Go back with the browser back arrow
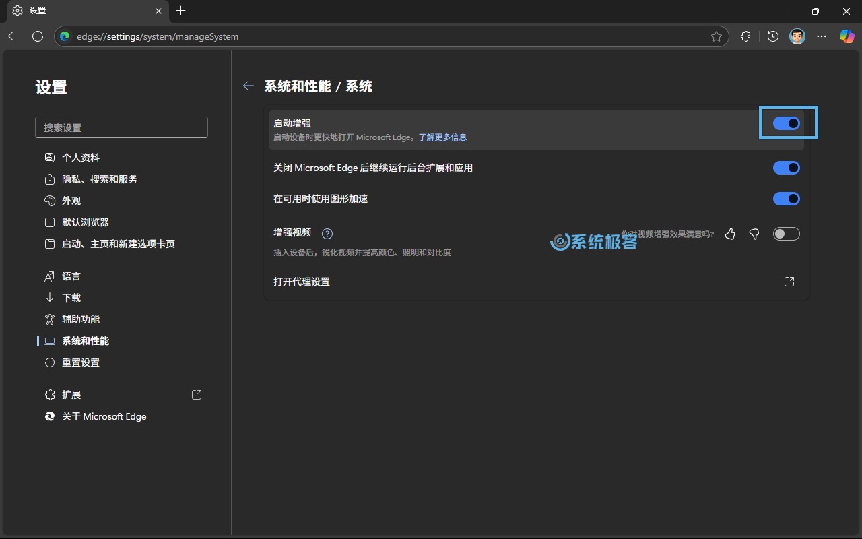The height and width of the screenshot is (539, 862). [13, 36]
